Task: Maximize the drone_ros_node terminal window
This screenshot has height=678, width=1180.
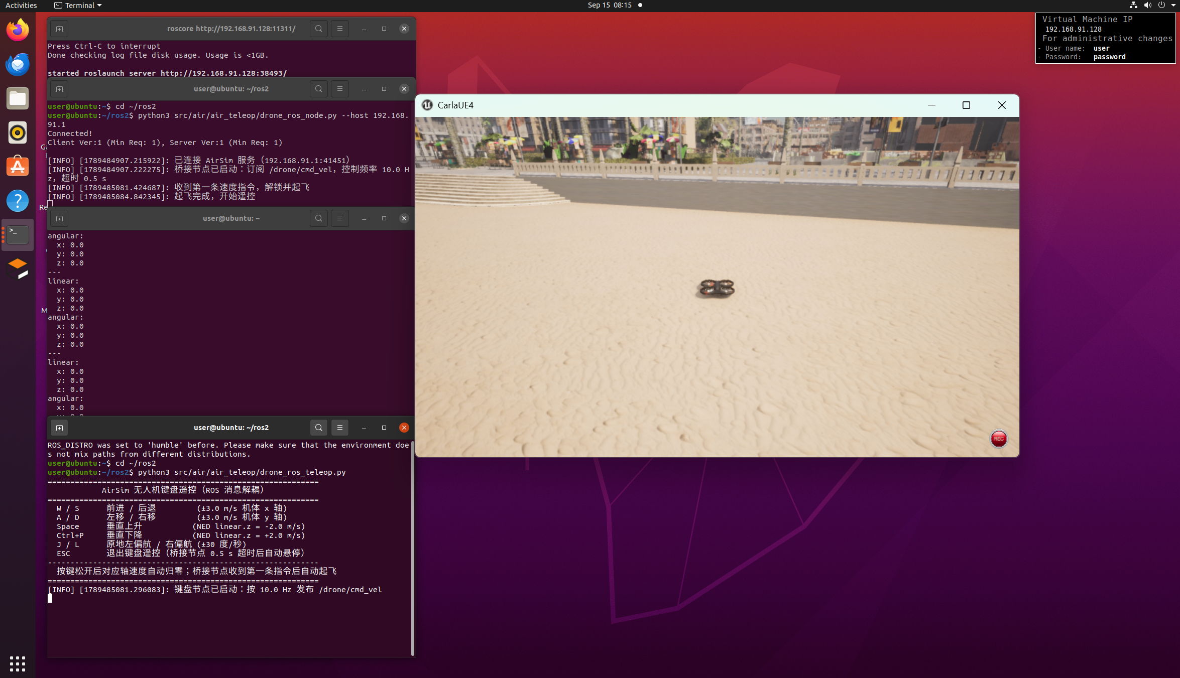Action: click(x=384, y=89)
